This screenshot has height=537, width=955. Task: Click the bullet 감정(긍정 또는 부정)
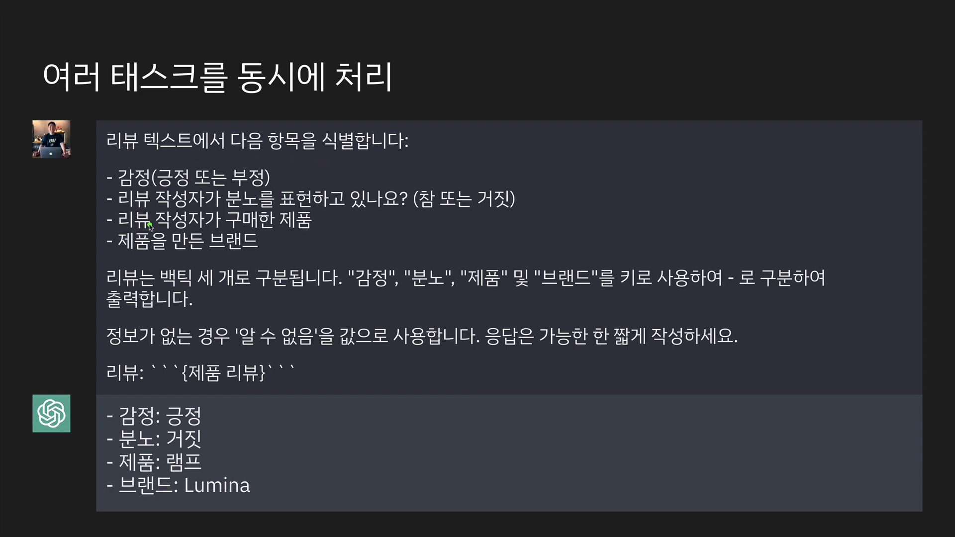188,178
